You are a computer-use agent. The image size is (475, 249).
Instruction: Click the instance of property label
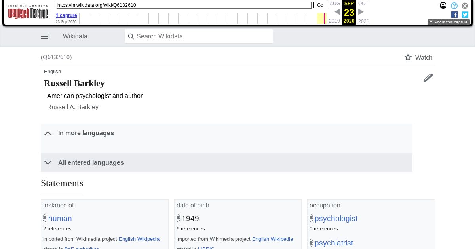coord(59,206)
